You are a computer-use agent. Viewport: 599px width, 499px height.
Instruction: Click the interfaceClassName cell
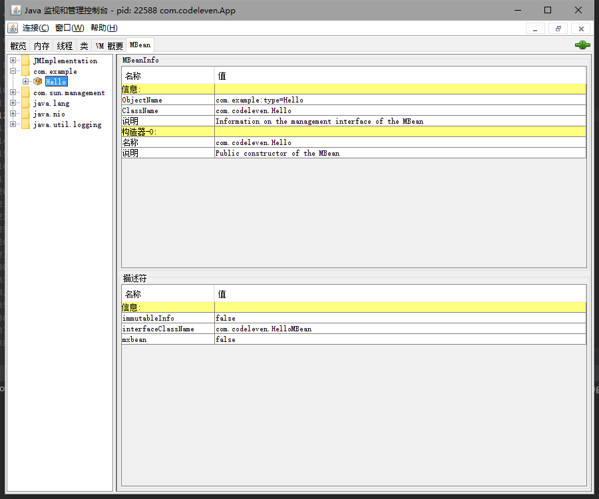168,329
